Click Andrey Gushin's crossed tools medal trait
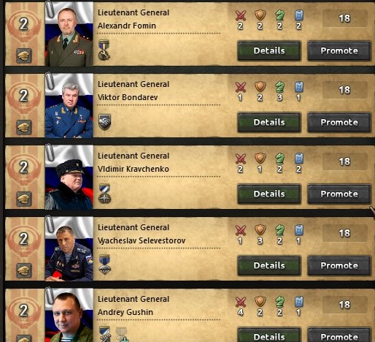 (105, 334)
